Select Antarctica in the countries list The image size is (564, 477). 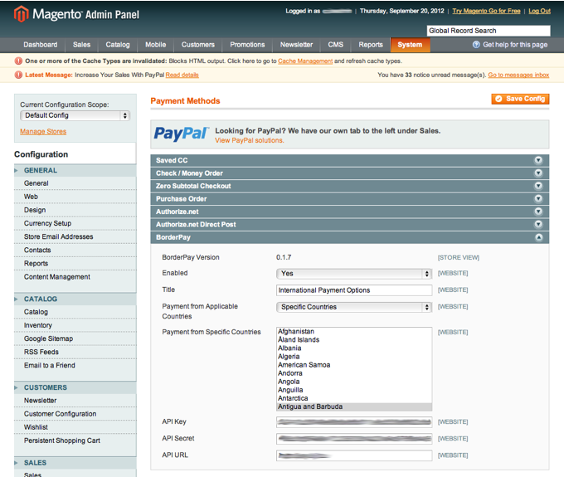point(354,398)
